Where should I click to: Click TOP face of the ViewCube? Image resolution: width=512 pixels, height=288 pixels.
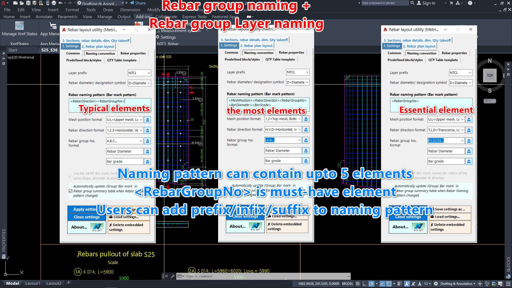(x=490, y=75)
